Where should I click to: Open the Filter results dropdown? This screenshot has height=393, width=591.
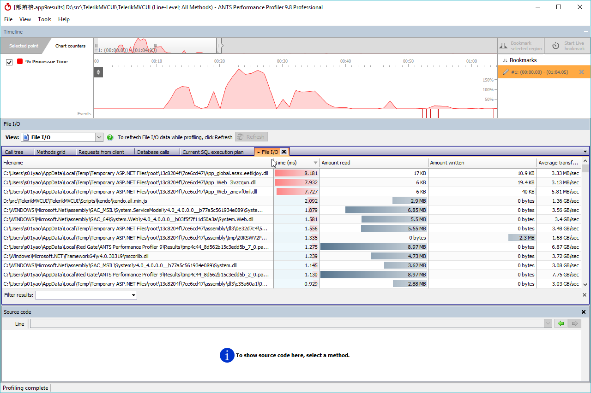(x=133, y=295)
